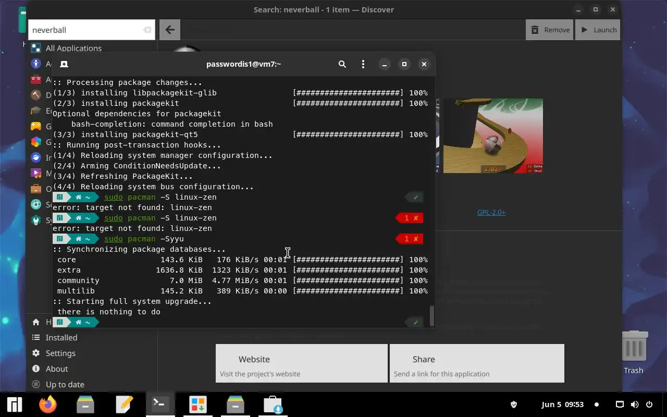Open the Education graduation cap category icon
The width and height of the screenshot is (667, 417).
tap(36, 111)
